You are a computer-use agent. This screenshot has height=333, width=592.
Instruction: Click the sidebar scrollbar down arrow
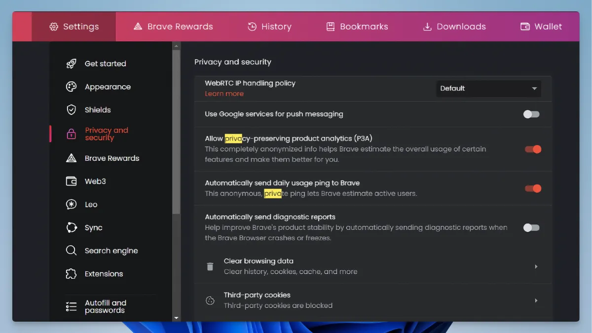(176, 318)
